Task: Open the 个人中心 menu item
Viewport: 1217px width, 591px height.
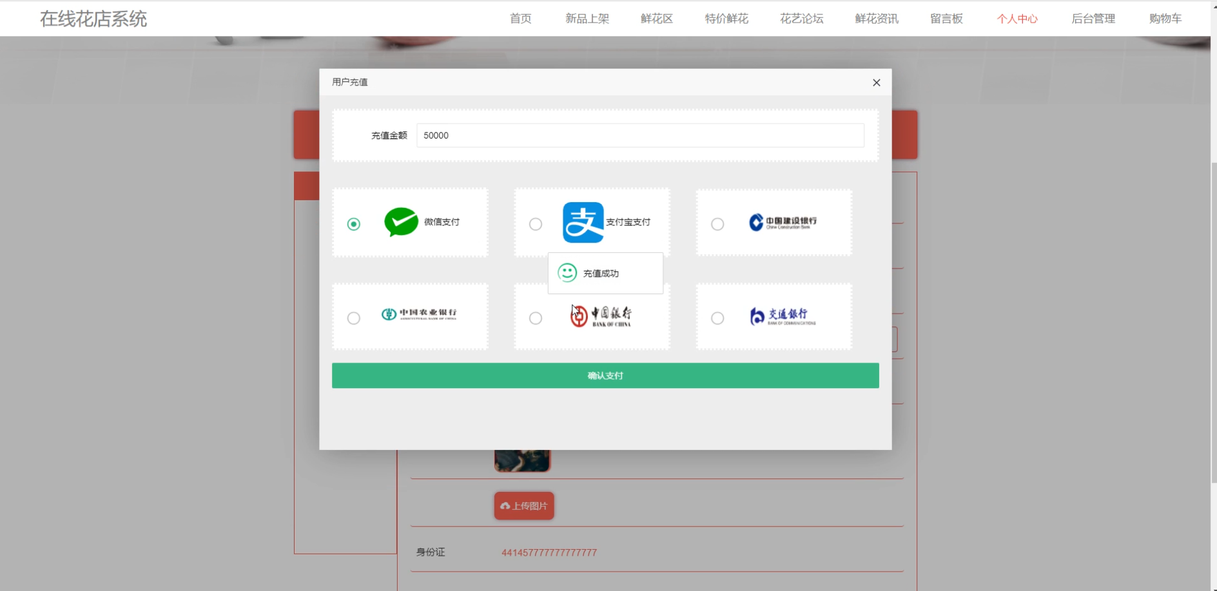Action: click(1017, 19)
